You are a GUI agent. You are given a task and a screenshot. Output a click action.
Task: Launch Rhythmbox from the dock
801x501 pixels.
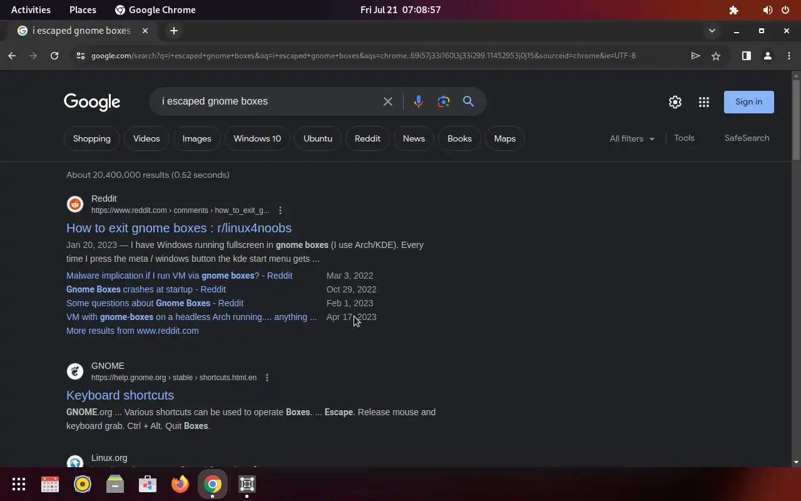[83, 484]
